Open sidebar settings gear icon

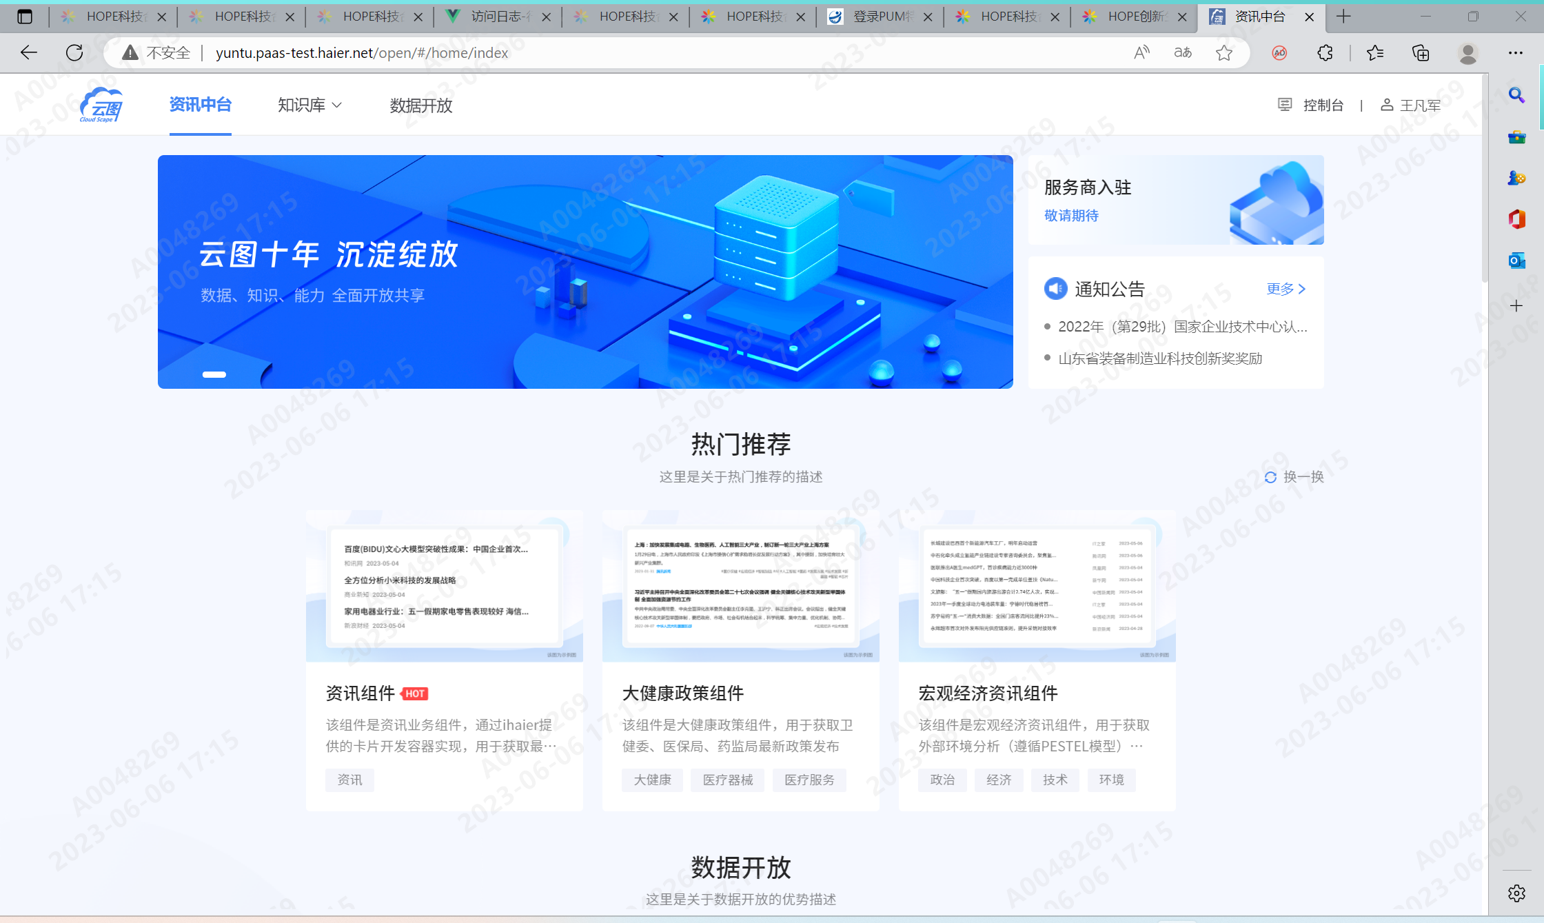[1516, 893]
